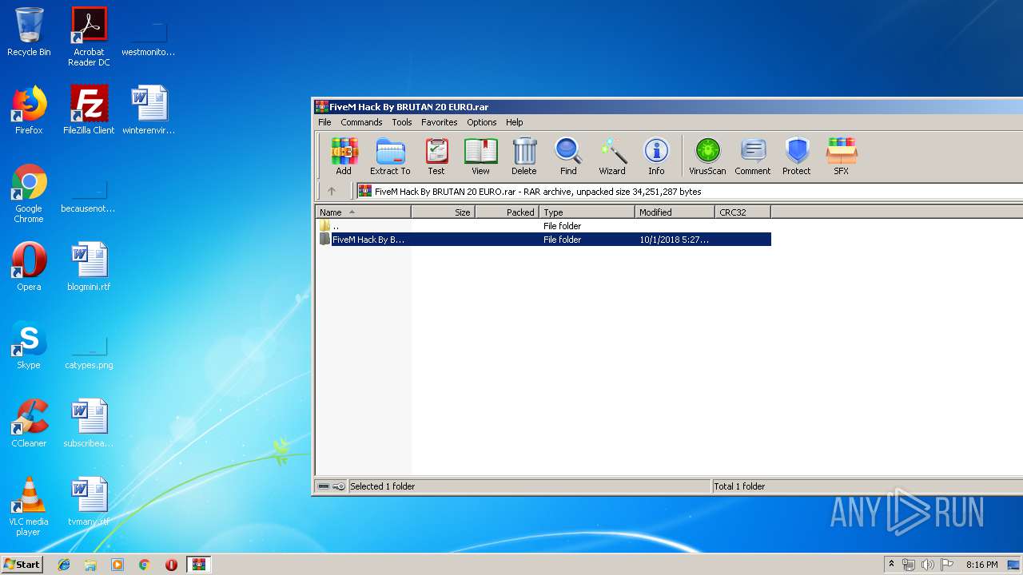The width and height of the screenshot is (1023, 575).
Task: Open the media player taskbar icon
Action: pyautogui.click(x=117, y=565)
